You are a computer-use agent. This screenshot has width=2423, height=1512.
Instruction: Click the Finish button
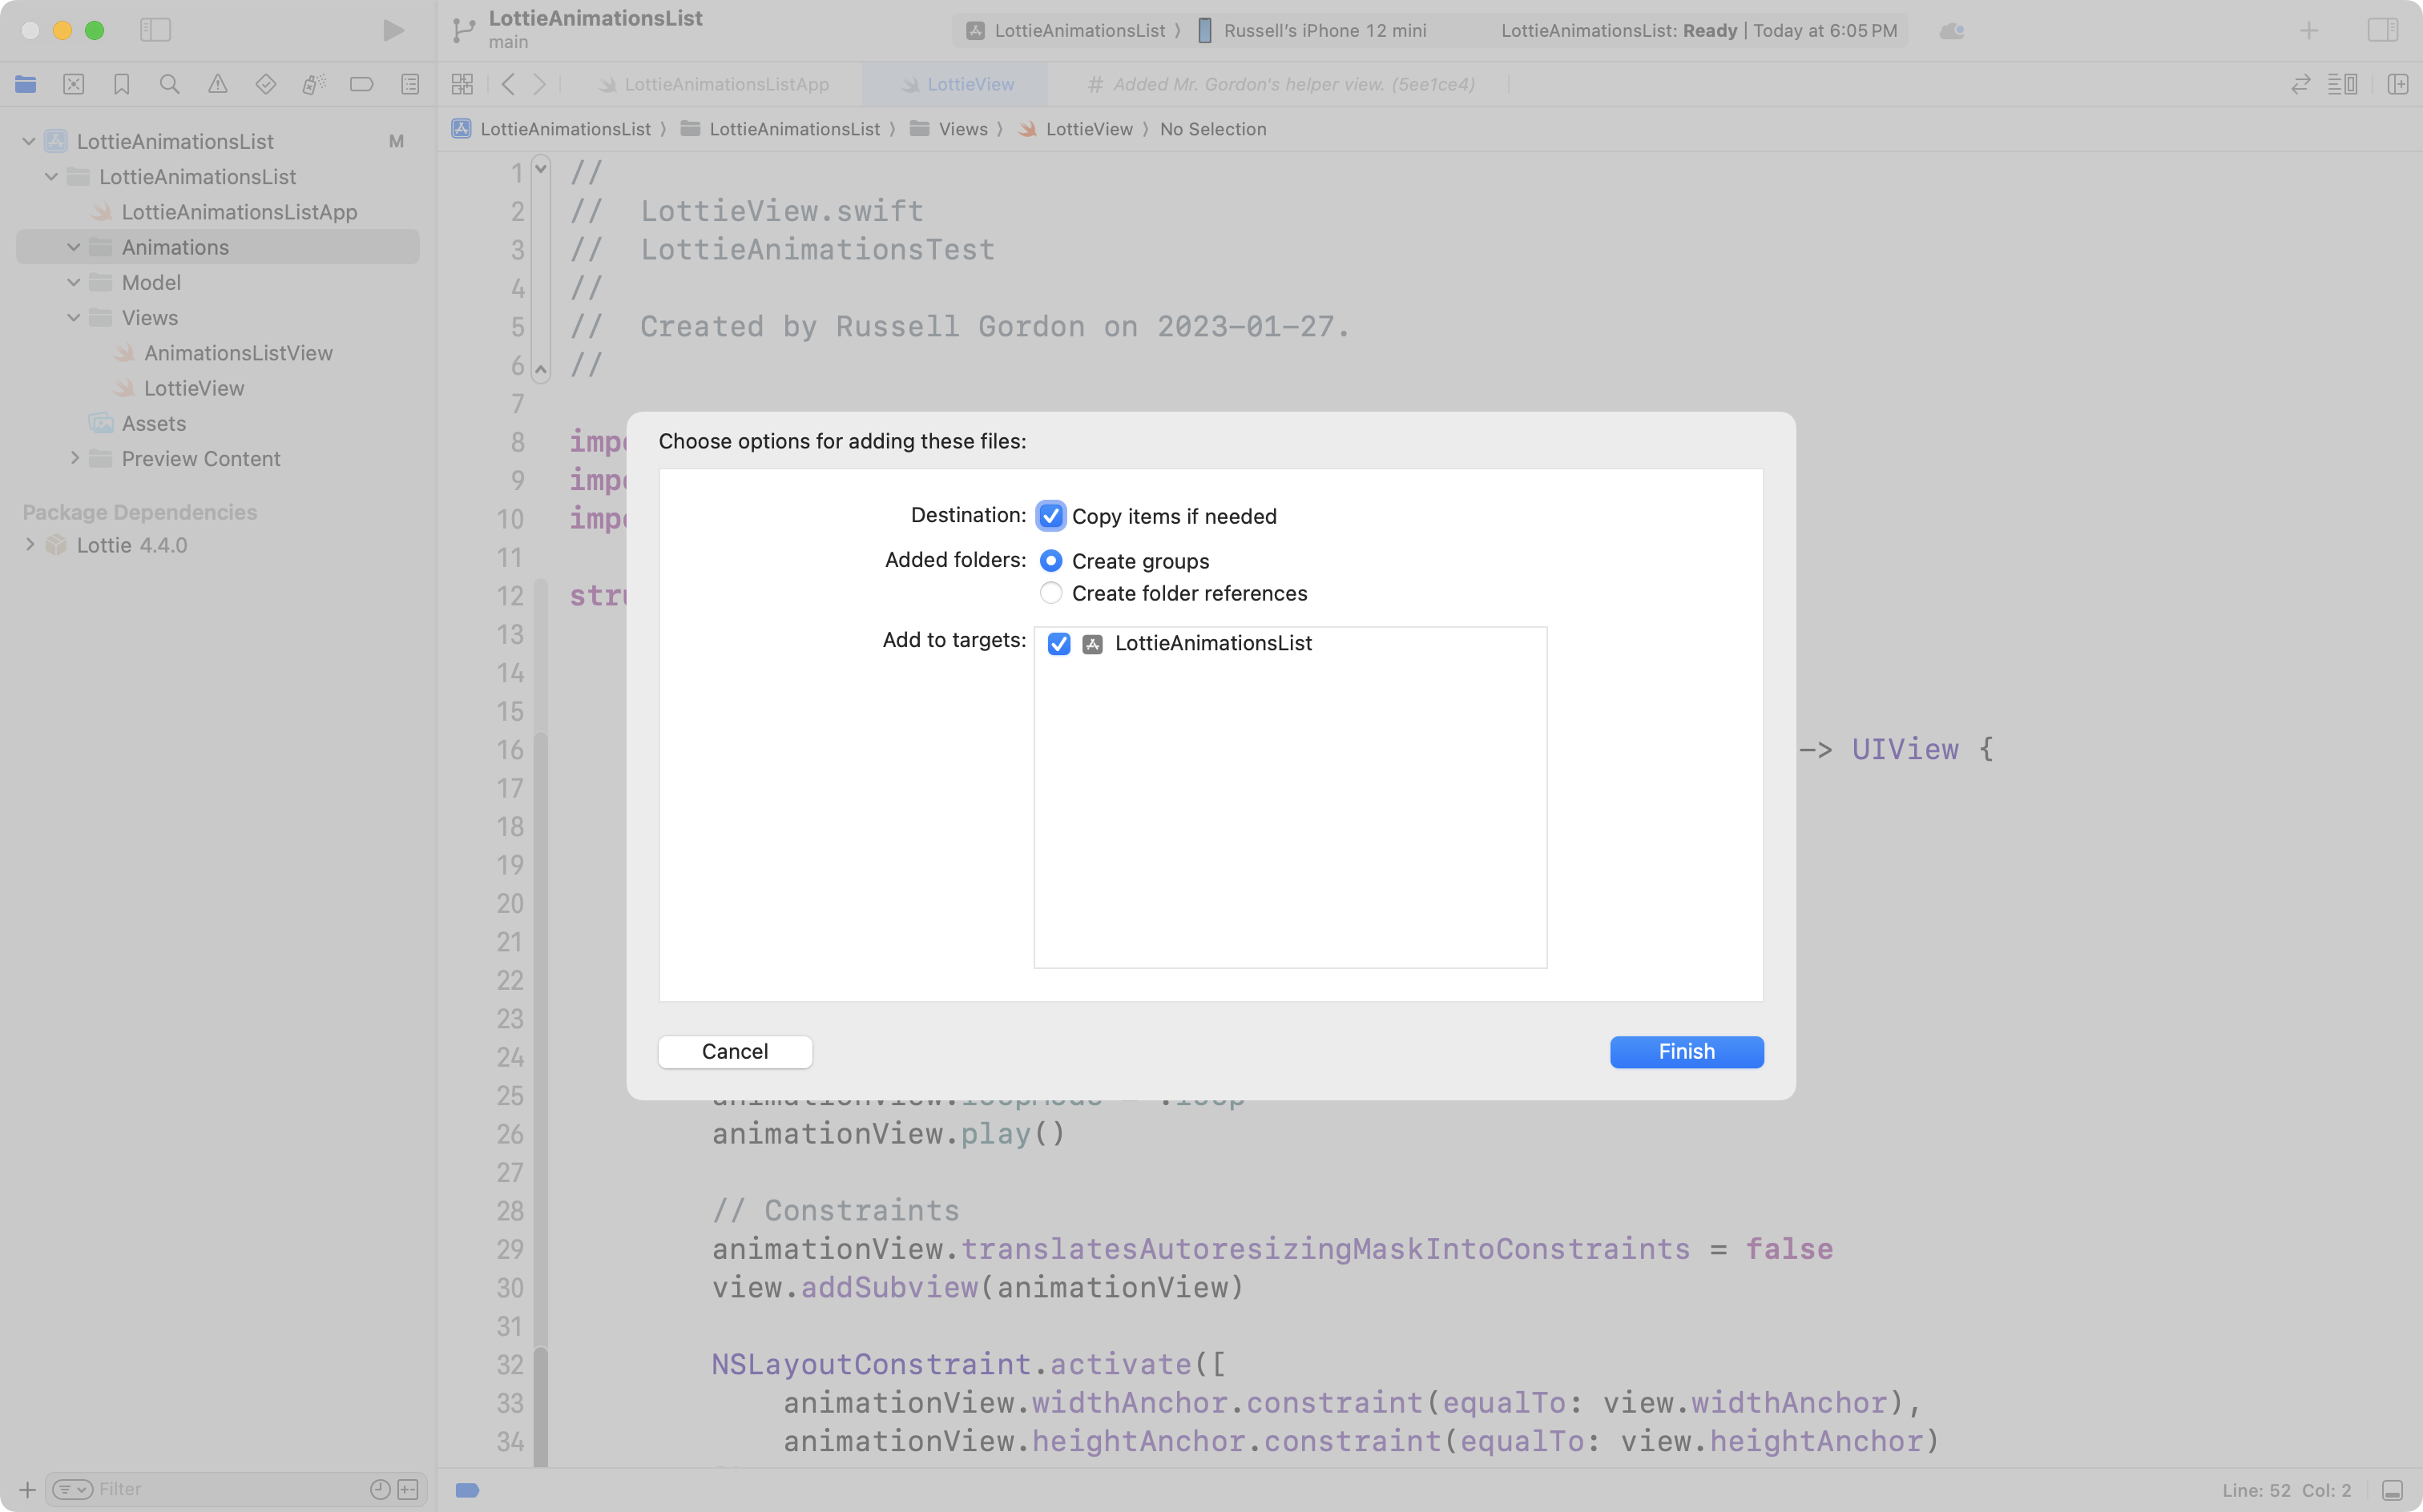pyautogui.click(x=1686, y=1051)
